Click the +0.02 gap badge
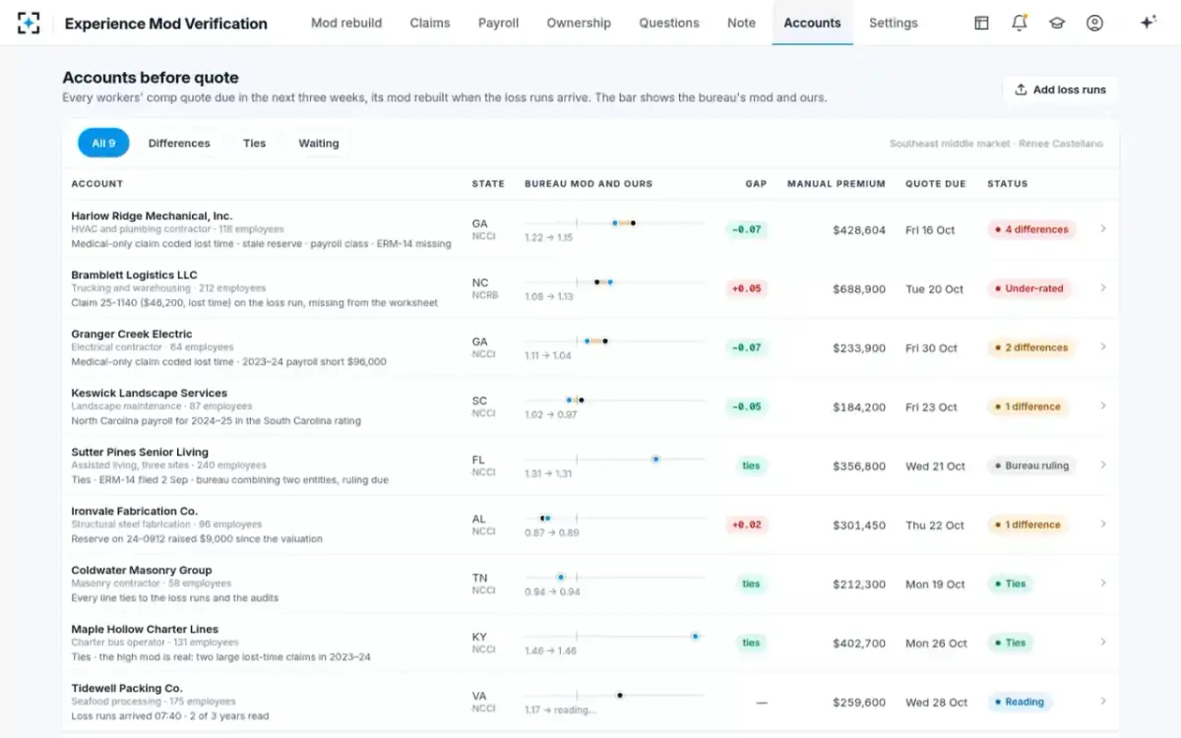The height and width of the screenshot is (738, 1181). (747, 524)
